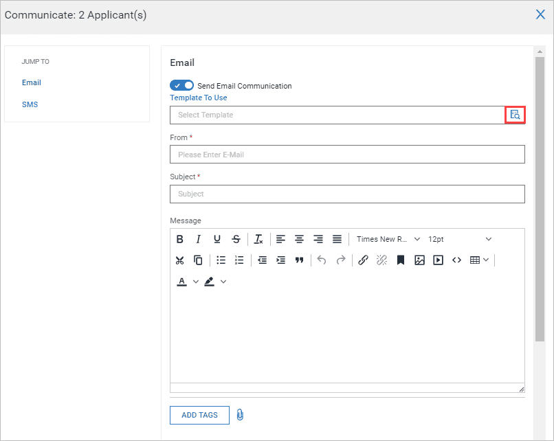Click the scrollbar up arrow
The height and width of the screenshot is (441, 554).
tap(540, 52)
